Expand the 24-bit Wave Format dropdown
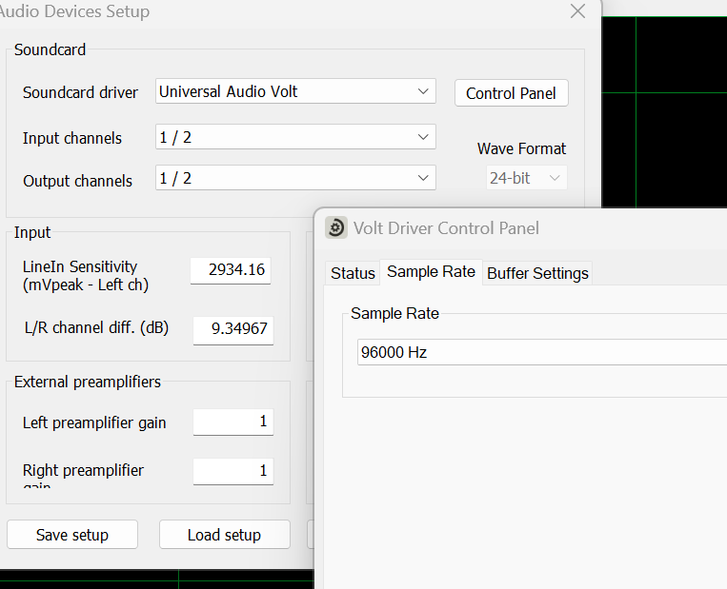 coord(526,178)
